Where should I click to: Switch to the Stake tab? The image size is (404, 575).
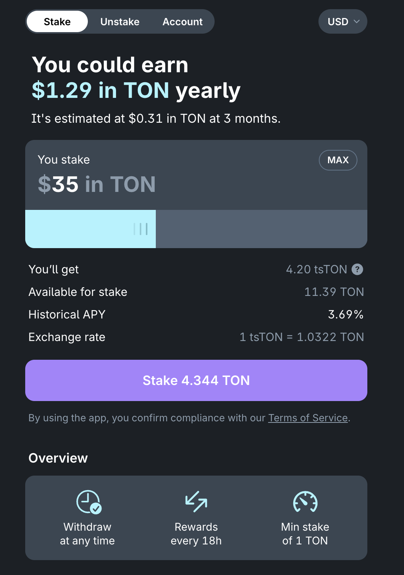tap(57, 22)
